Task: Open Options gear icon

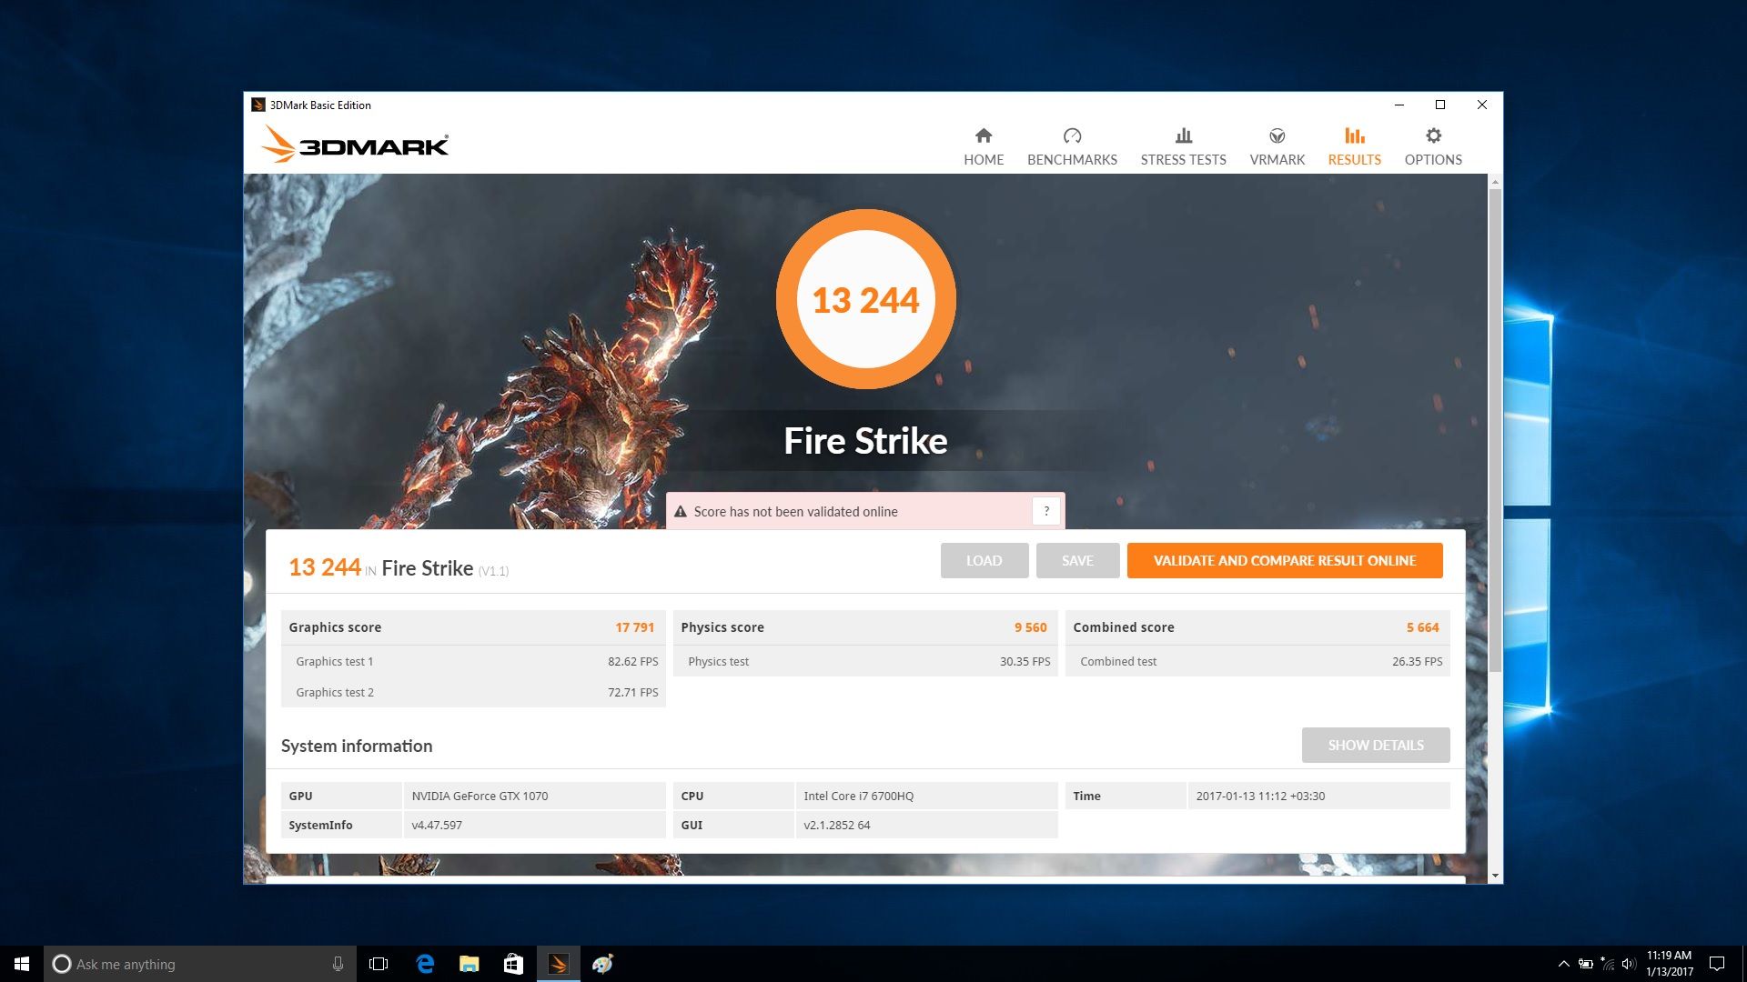Action: coord(1433,135)
